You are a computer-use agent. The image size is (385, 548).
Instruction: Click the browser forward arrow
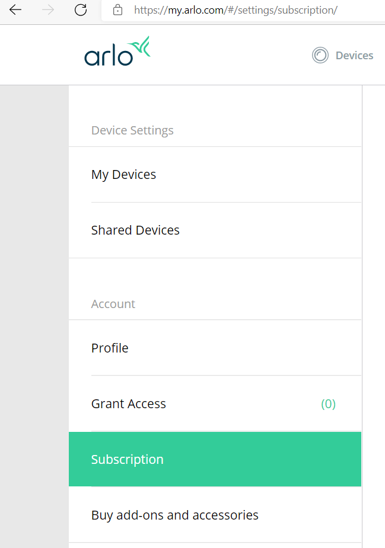49,10
